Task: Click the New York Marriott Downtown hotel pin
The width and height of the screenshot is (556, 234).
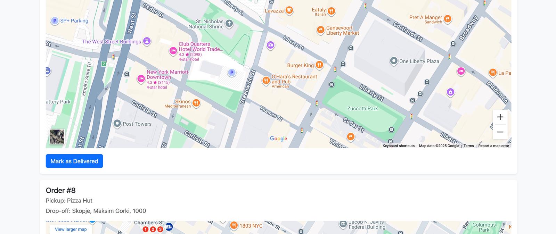Action: (141, 79)
